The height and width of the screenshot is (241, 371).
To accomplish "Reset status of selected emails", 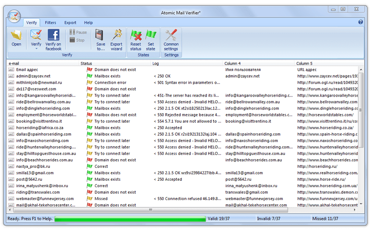I will point(136,40).
